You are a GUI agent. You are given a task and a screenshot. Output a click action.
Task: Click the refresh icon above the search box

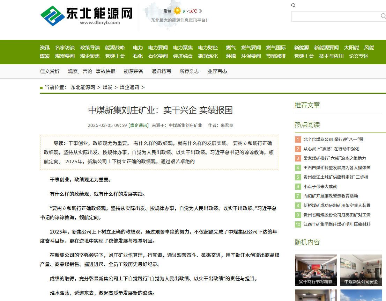click(293, 5)
